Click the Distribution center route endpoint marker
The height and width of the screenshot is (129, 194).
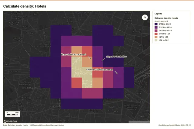pyautogui.click(x=117, y=74)
